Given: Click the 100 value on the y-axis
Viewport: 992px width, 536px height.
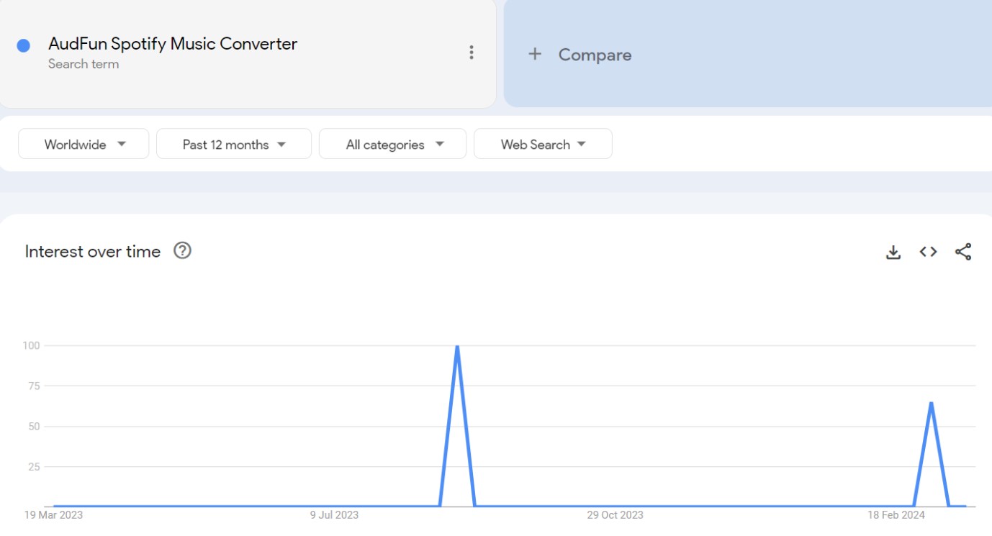Looking at the screenshot, I should coord(31,345).
